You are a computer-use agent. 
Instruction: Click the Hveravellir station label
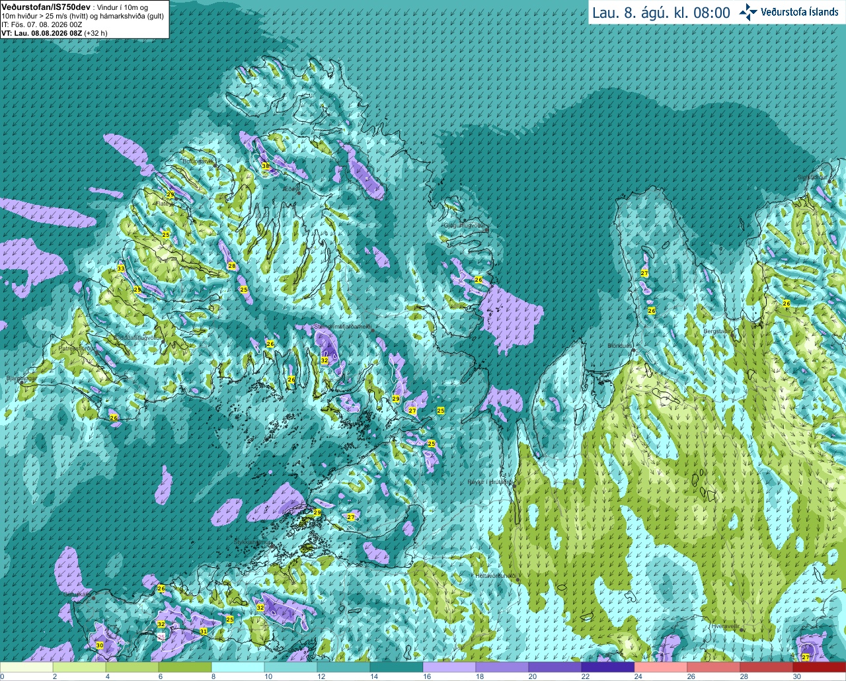point(724,625)
